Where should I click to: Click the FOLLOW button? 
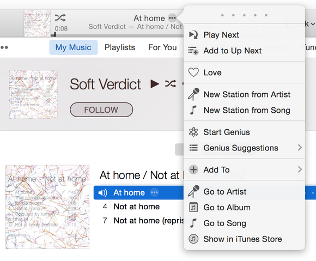[101, 110]
